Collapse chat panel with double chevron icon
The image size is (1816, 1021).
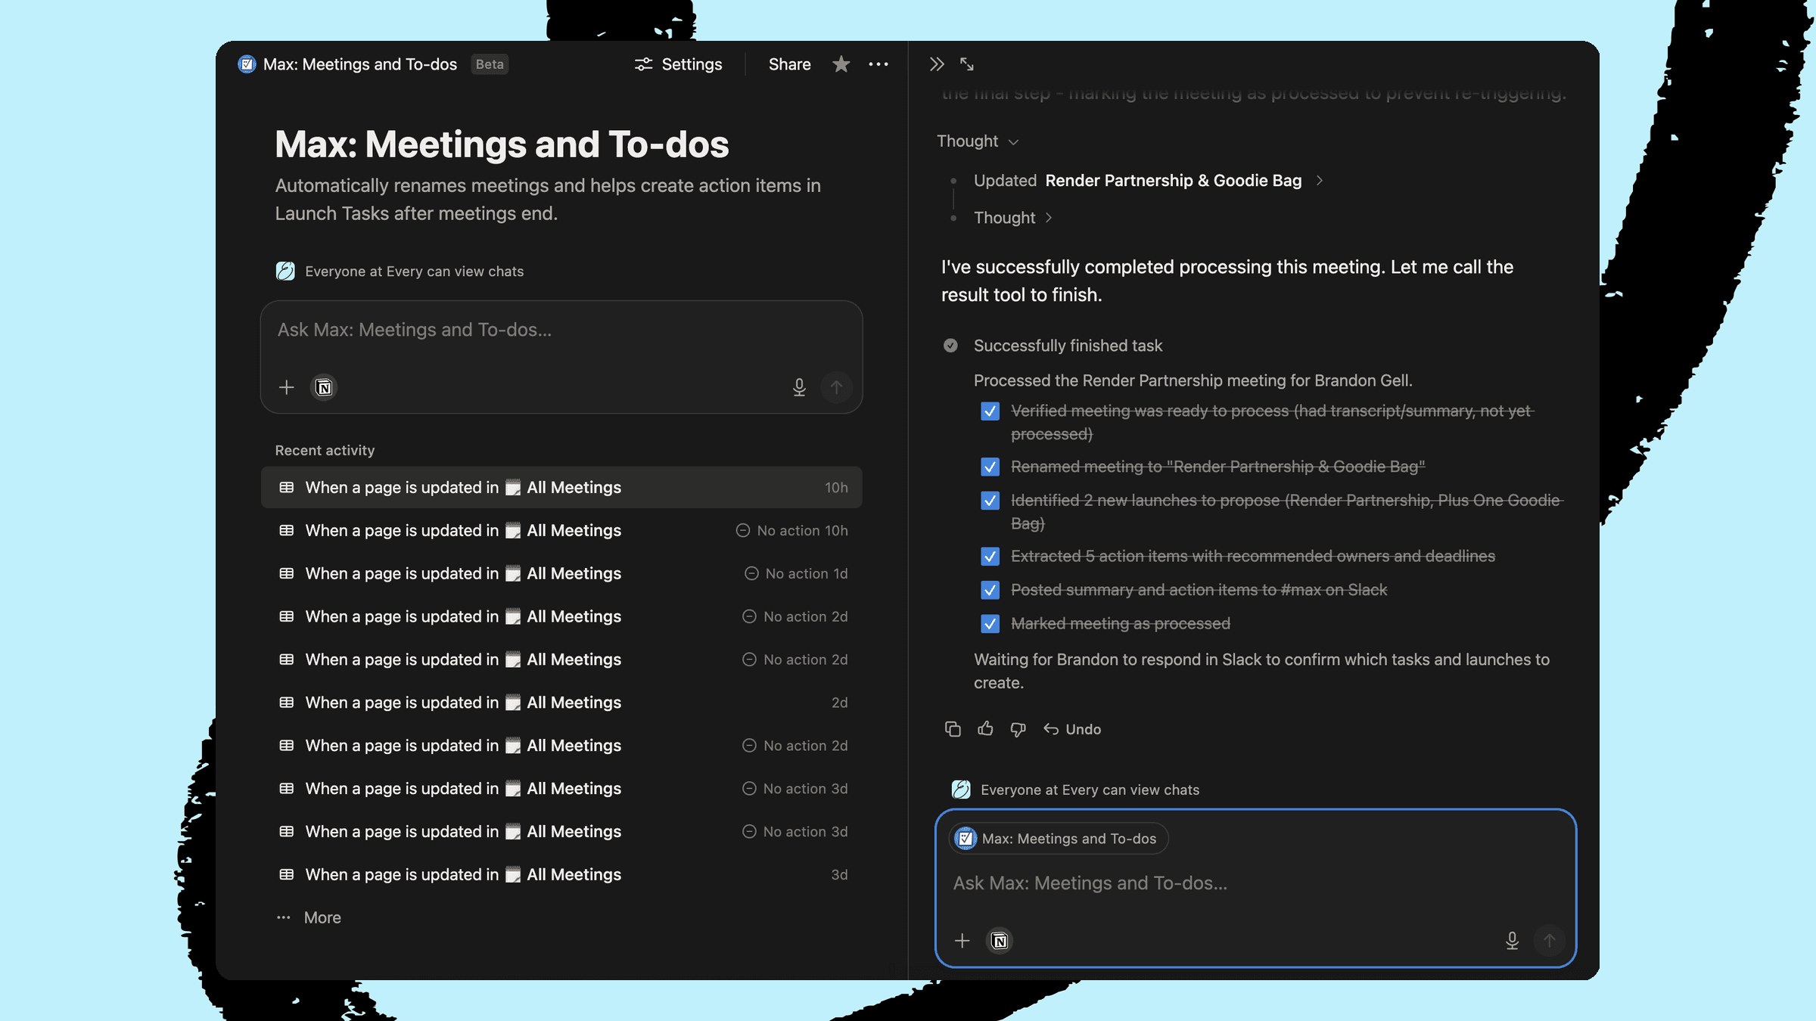pos(937,64)
